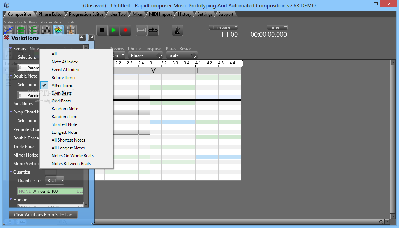Click the play-range arrow icon
The width and height of the screenshot is (399, 228).
point(141,30)
